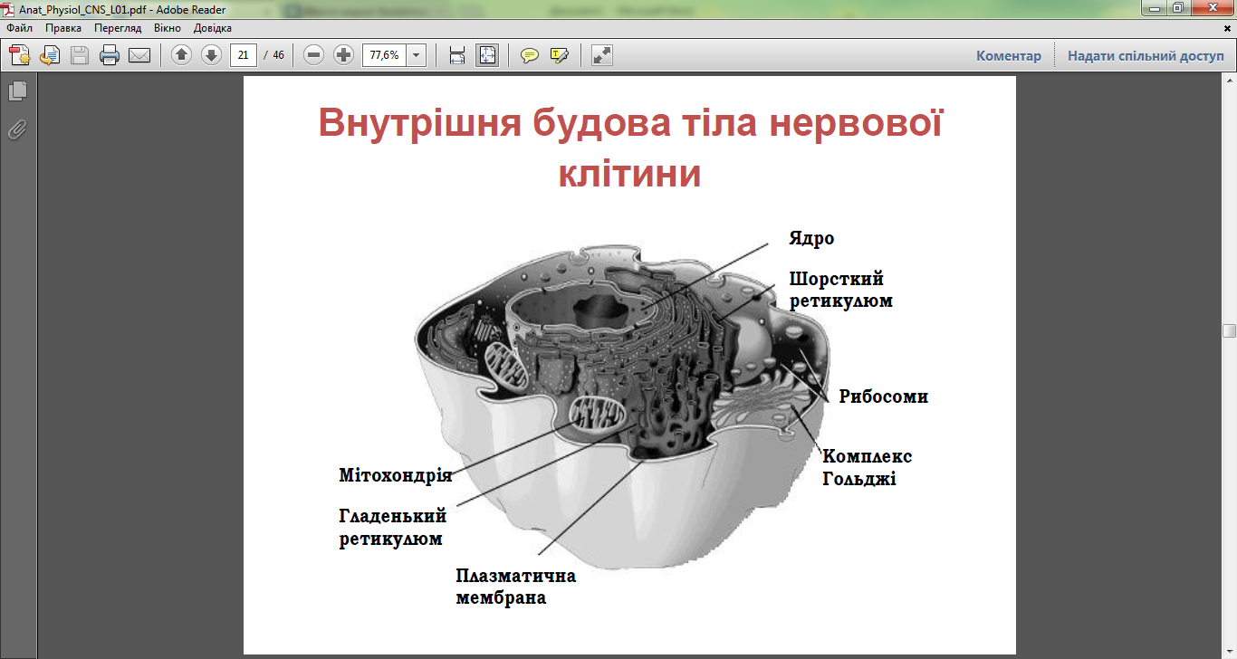Click the Мітохондрія label
This screenshot has height=659, width=1237.
[x=396, y=475]
